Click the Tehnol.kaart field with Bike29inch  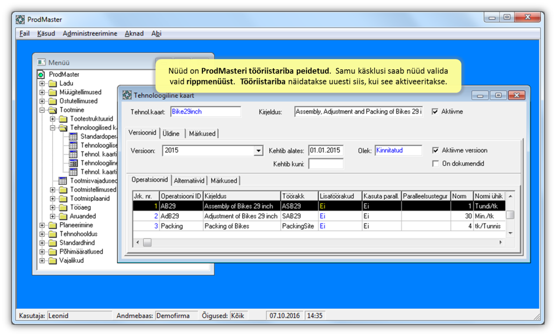point(205,112)
